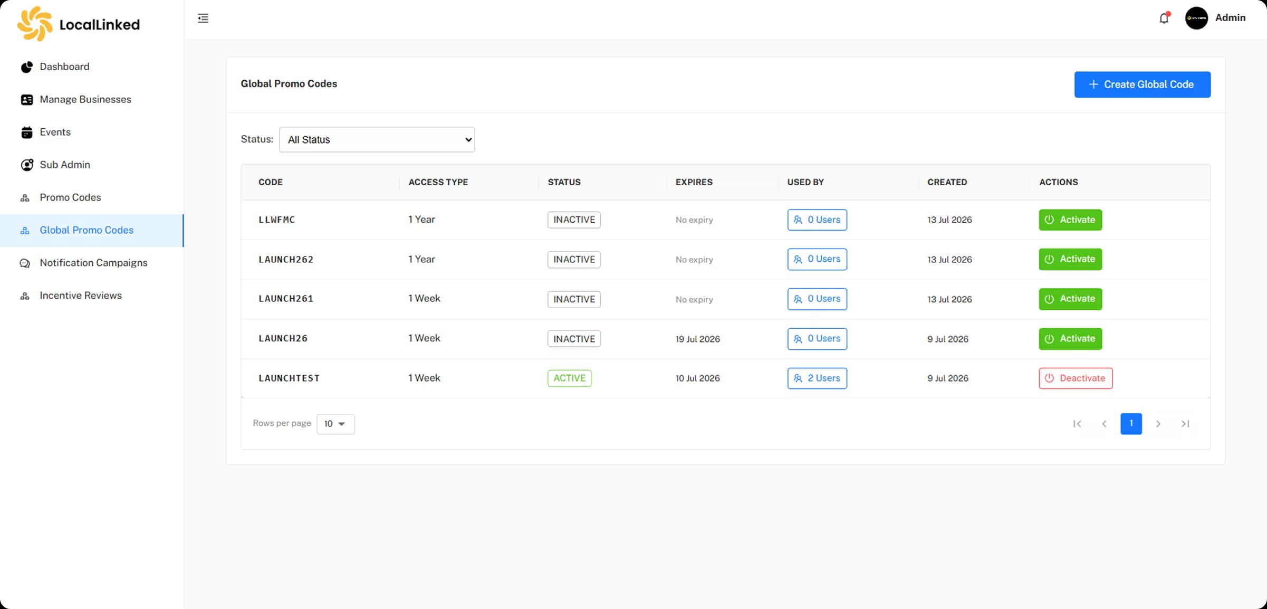Click INACTIVE badge in LAUNCH26 row
The width and height of the screenshot is (1267, 609).
click(x=574, y=339)
